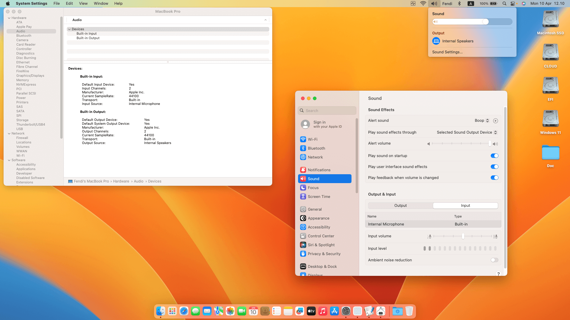Open Finder from the Dock
The width and height of the screenshot is (570, 320).
(161, 311)
